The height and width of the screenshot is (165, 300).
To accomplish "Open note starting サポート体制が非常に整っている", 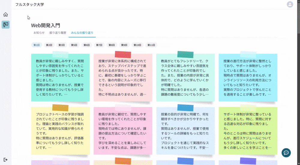I will (x=248, y=131).
